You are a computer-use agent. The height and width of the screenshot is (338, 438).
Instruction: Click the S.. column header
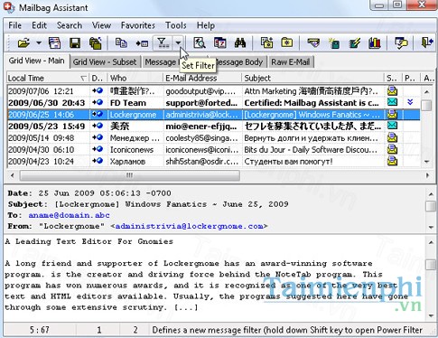tap(393, 78)
